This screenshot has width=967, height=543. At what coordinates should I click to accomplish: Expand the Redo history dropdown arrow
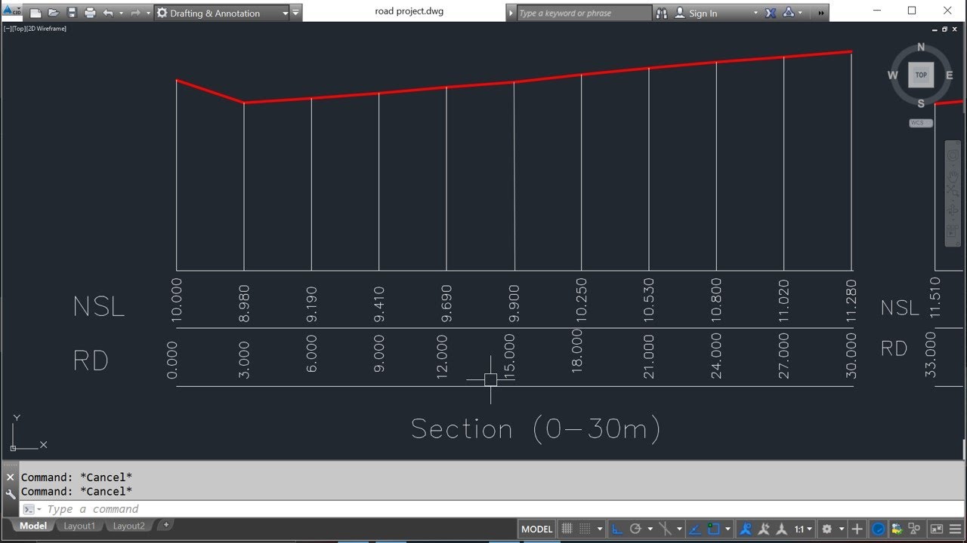click(x=148, y=13)
